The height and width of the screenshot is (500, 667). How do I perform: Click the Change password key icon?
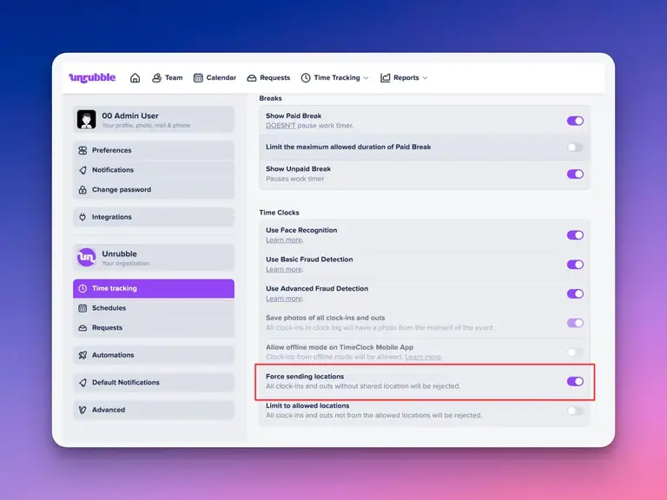pyautogui.click(x=83, y=189)
